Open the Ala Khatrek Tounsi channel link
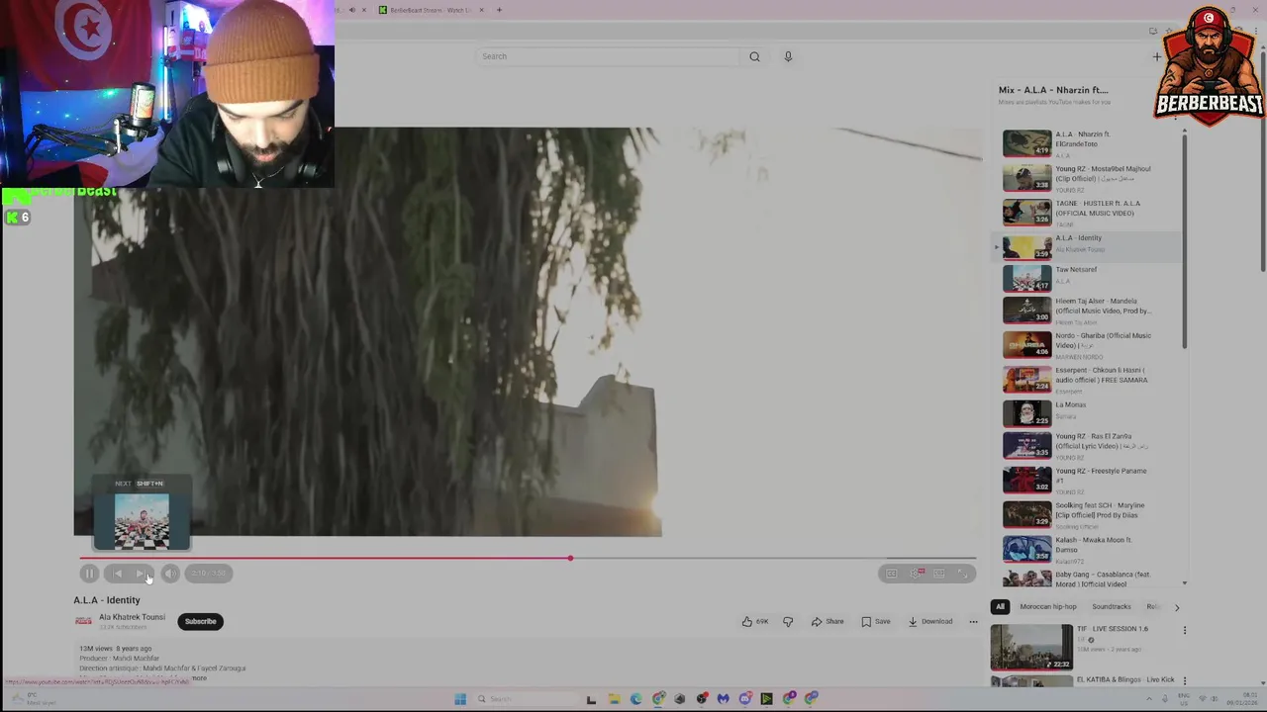 [132, 617]
